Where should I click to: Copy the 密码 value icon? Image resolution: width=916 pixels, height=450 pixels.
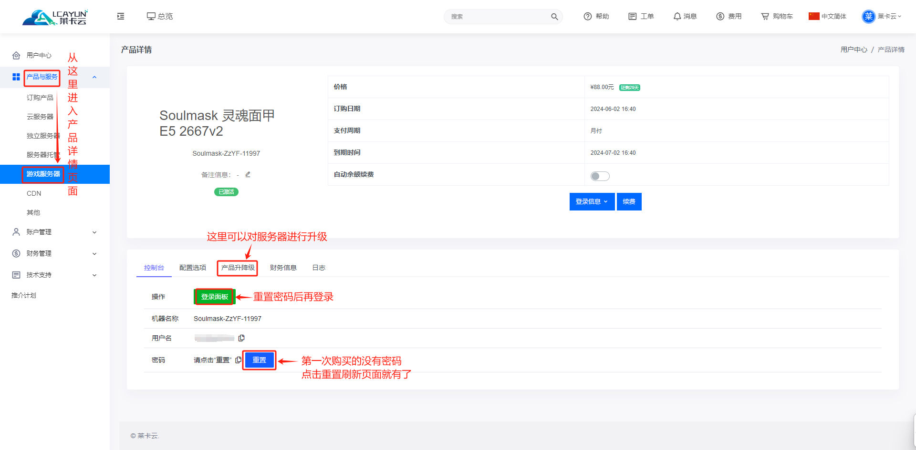click(238, 360)
